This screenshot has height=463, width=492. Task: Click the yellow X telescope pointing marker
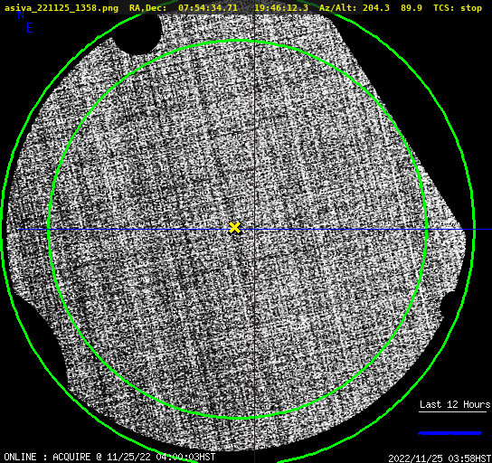tap(234, 228)
